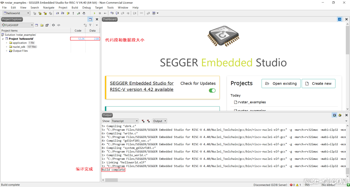
Task: Click the hand icon in the build toolbar
Action: (84, 13)
